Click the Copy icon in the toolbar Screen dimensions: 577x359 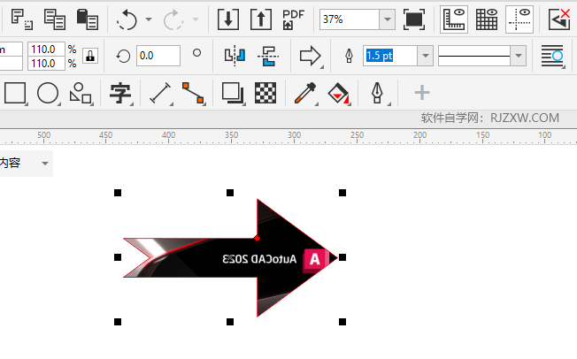[55, 19]
